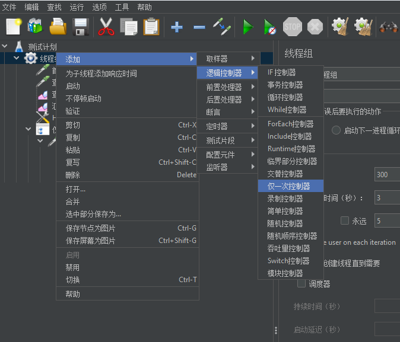
Task: Click the thread count field showing 300
Action: [387, 175]
